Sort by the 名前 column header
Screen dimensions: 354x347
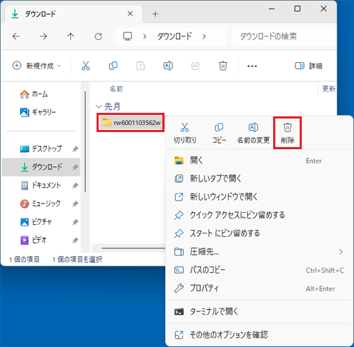(116, 89)
